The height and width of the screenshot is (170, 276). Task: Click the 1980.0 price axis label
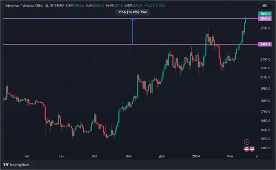click(x=265, y=88)
